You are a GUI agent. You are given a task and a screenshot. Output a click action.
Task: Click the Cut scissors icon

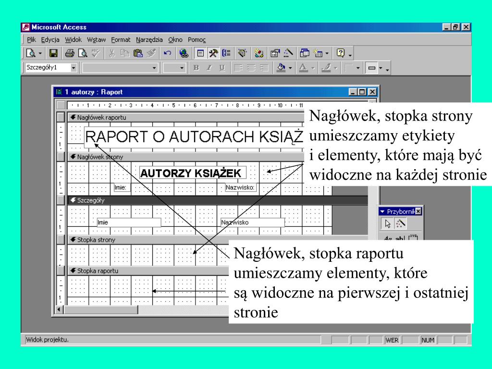[112, 53]
